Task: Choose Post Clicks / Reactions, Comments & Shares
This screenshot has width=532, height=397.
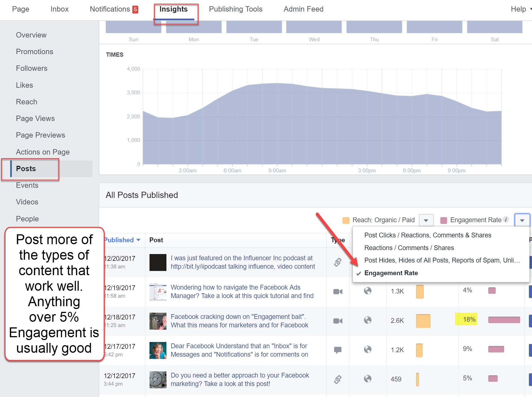Action: (428, 235)
